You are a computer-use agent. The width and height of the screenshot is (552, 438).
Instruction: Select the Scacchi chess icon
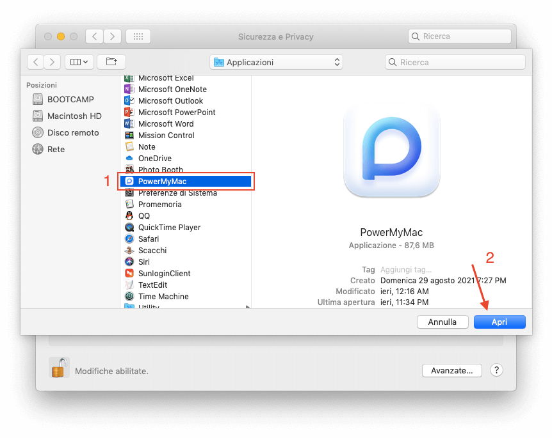click(129, 250)
